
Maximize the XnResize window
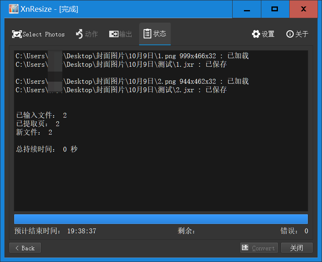click(x=275, y=9)
